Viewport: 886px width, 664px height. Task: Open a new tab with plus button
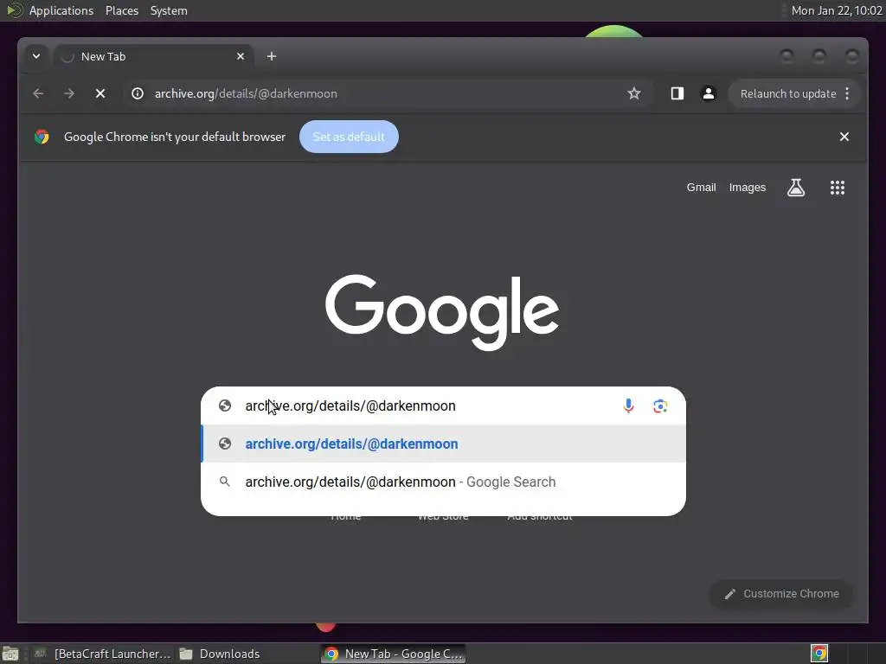[x=272, y=56]
